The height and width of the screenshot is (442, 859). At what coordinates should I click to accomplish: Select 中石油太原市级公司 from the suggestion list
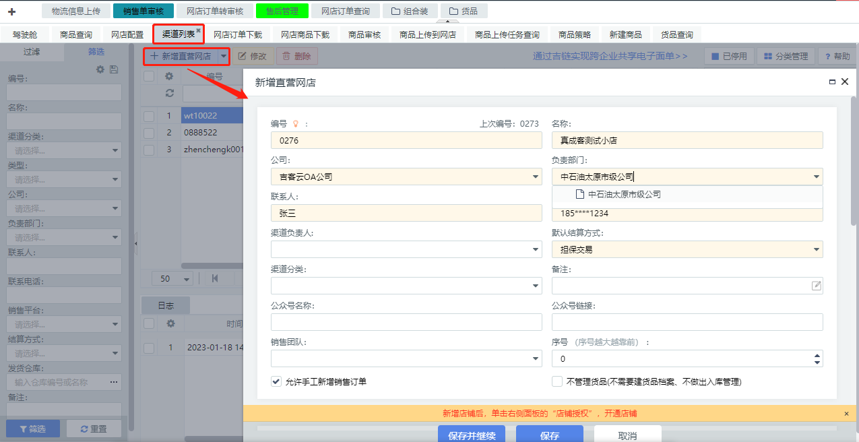point(624,194)
